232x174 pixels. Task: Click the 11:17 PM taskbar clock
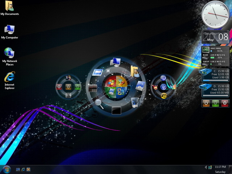[x=220, y=167]
